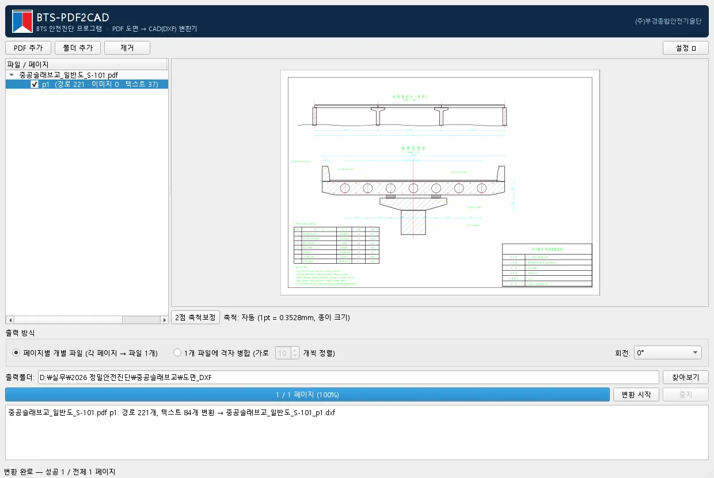This screenshot has width=714, height=478.
Task: Click the 1 / 1 페이지 progress bar
Action: pyautogui.click(x=307, y=394)
